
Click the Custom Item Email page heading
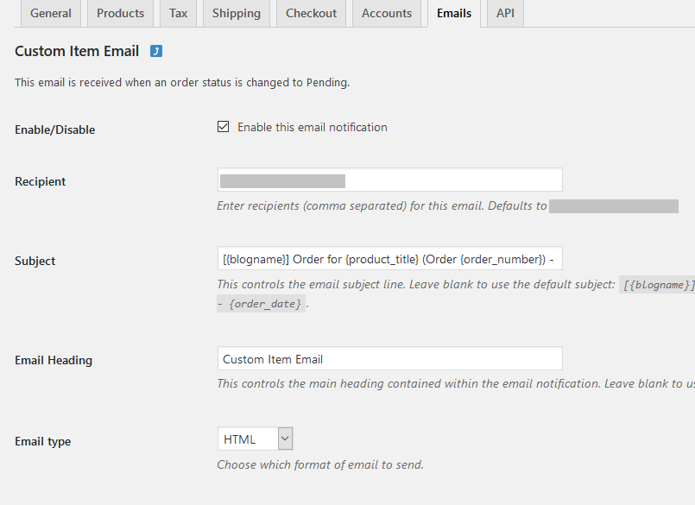pyautogui.click(x=77, y=51)
